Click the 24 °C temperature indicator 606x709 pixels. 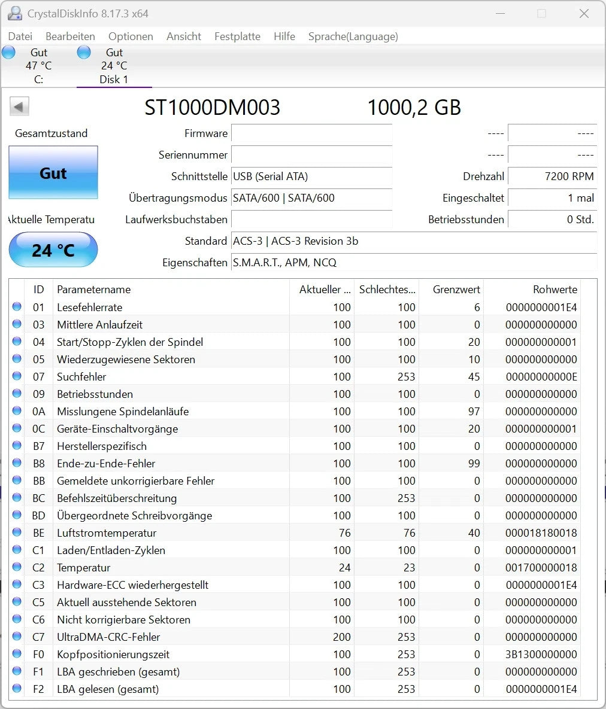53,249
